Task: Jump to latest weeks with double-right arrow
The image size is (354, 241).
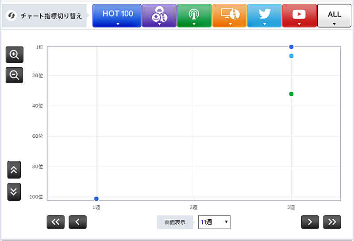Action: click(x=332, y=222)
